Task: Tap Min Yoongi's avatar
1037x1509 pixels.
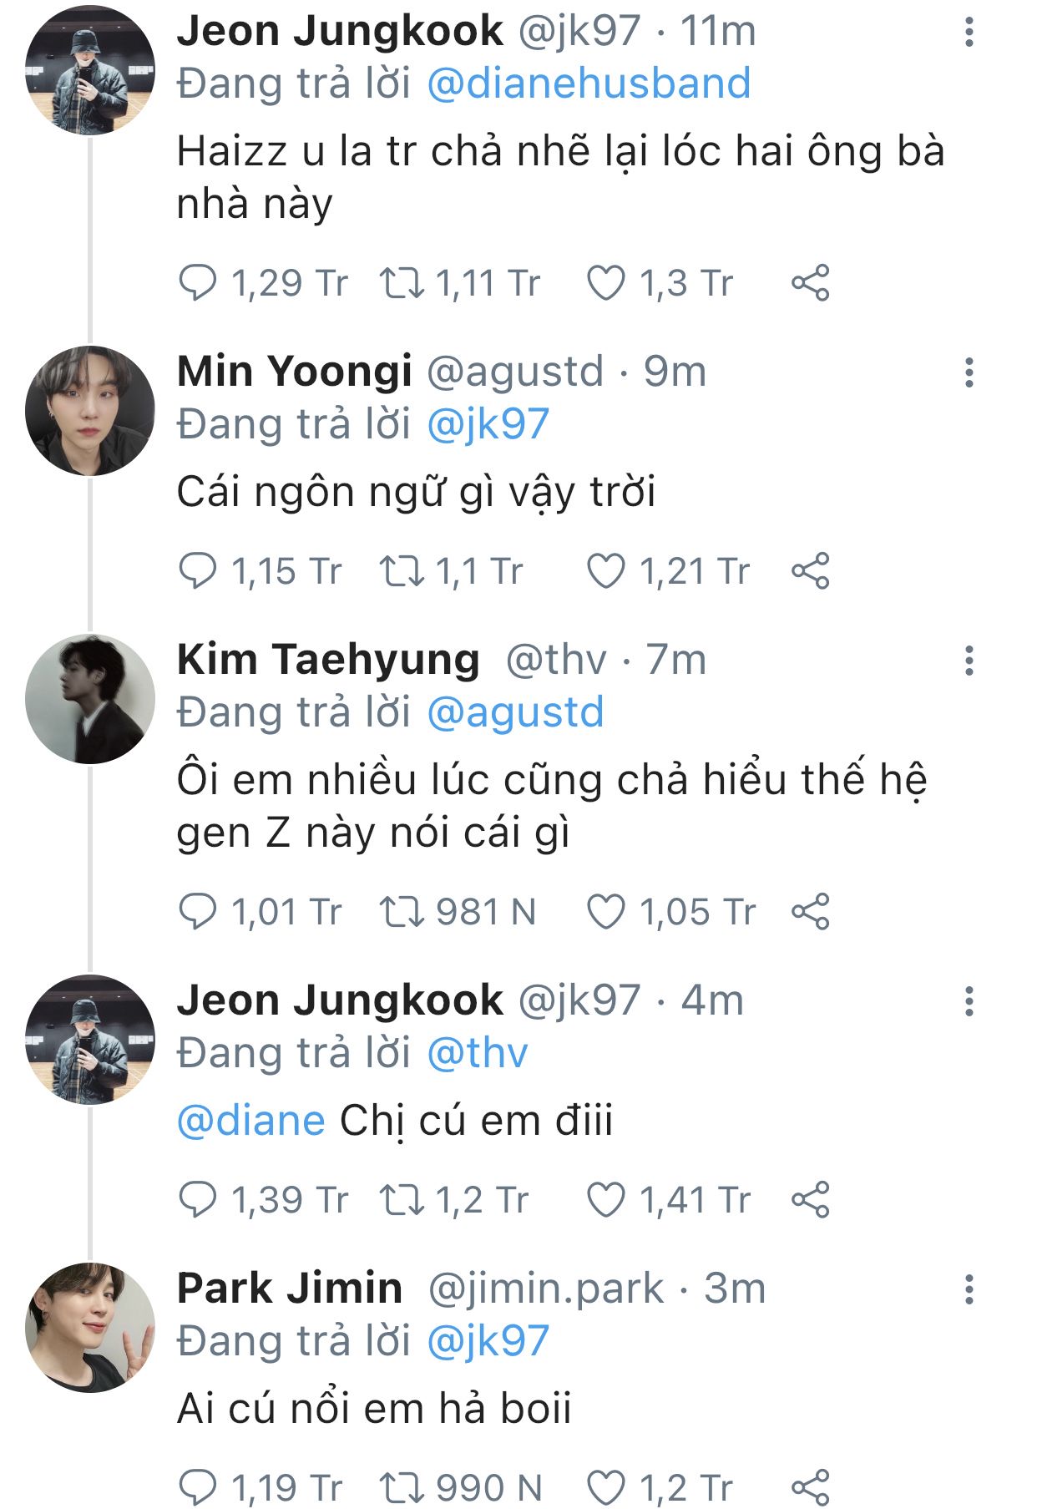Action: [x=90, y=411]
